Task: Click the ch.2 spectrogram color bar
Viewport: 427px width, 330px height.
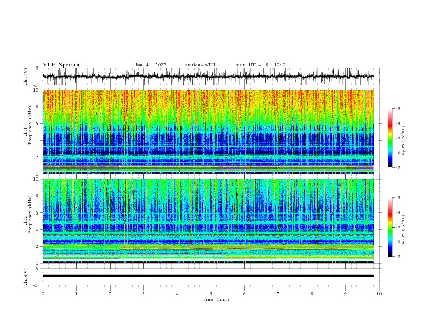Action: (x=390, y=227)
